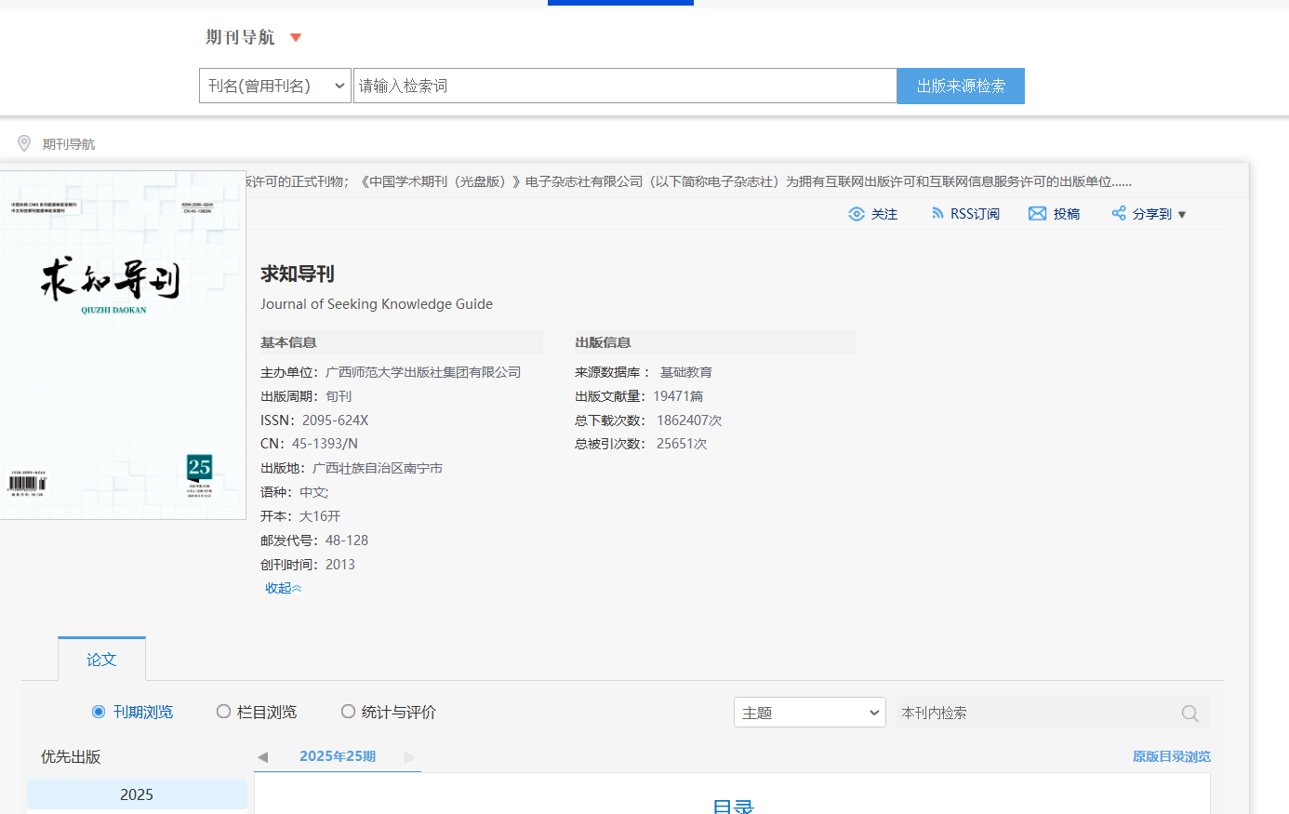Go to next issue with right arrow

(409, 757)
